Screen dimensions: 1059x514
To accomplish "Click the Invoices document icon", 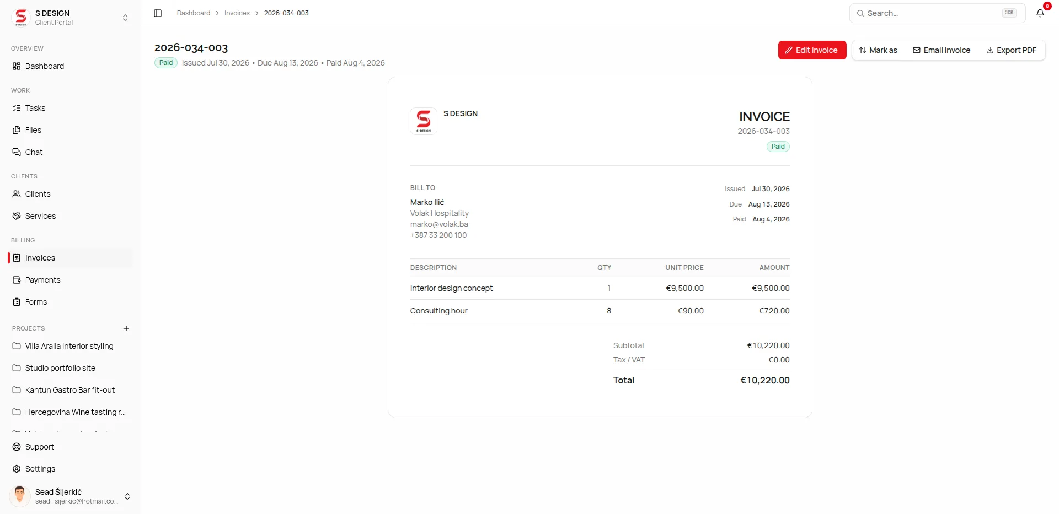I will coord(17,258).
